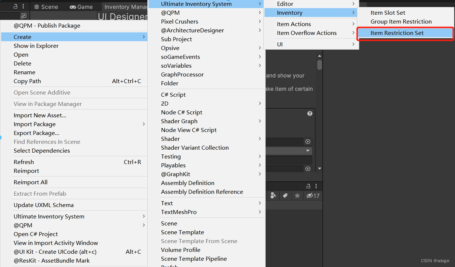Choose Export Package...

pyautogui.click(x=74, y=133)
